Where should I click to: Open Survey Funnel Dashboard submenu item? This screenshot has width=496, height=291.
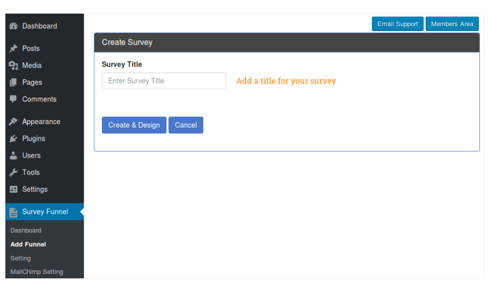pyautogui.click(x=26, y=231)
